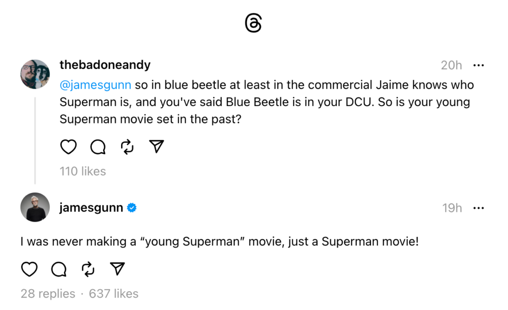Screen dimensions: 508x310
Task: Reply to jamesgunn's post via comment icon
Action: (59, 269)
